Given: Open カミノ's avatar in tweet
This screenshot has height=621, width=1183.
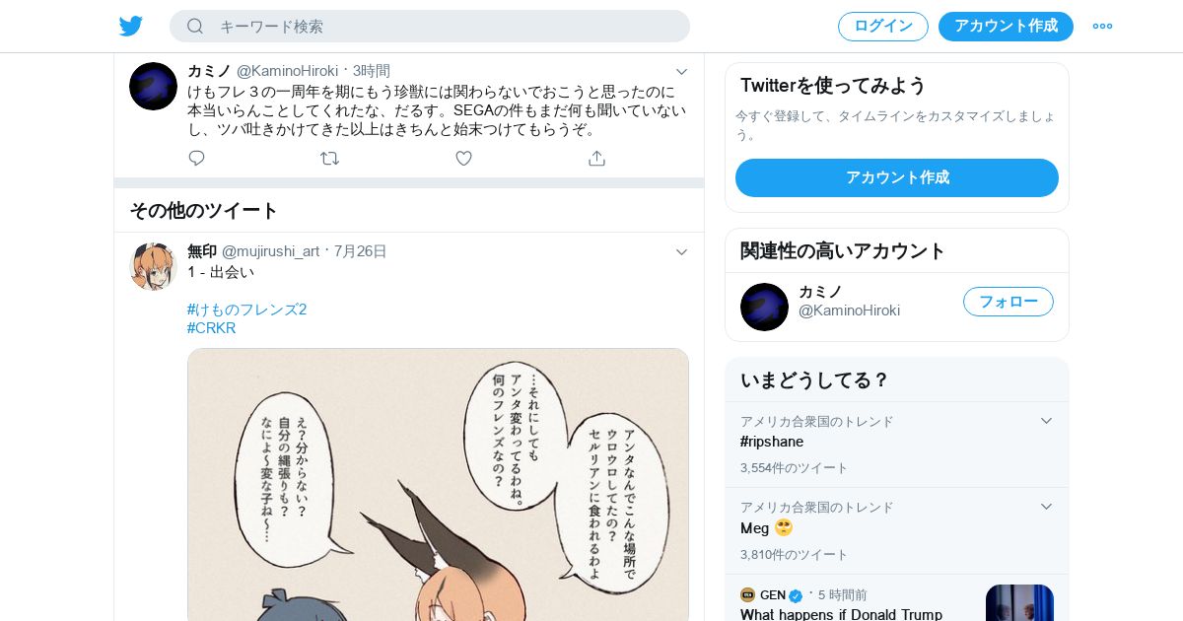Looking at the screenshot, I should [153, 86].
